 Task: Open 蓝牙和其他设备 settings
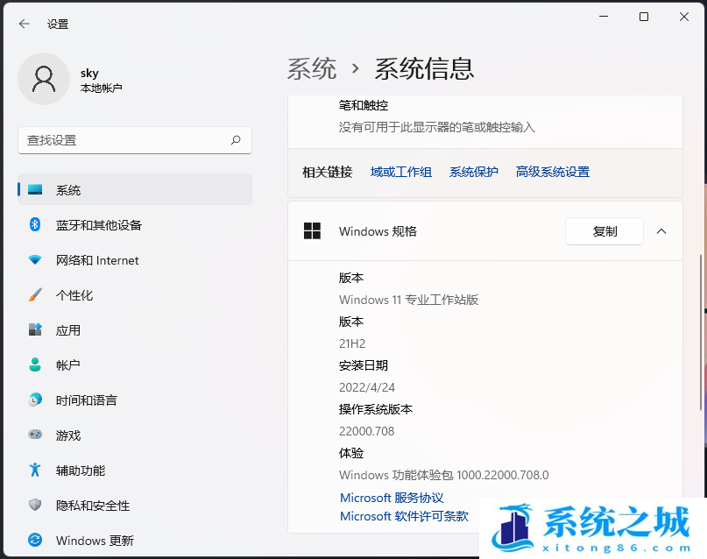[135, 225]
